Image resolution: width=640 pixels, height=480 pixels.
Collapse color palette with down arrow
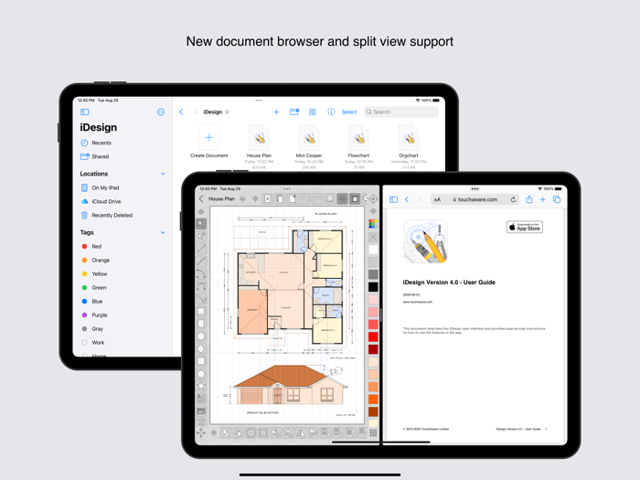pos(373,211)
